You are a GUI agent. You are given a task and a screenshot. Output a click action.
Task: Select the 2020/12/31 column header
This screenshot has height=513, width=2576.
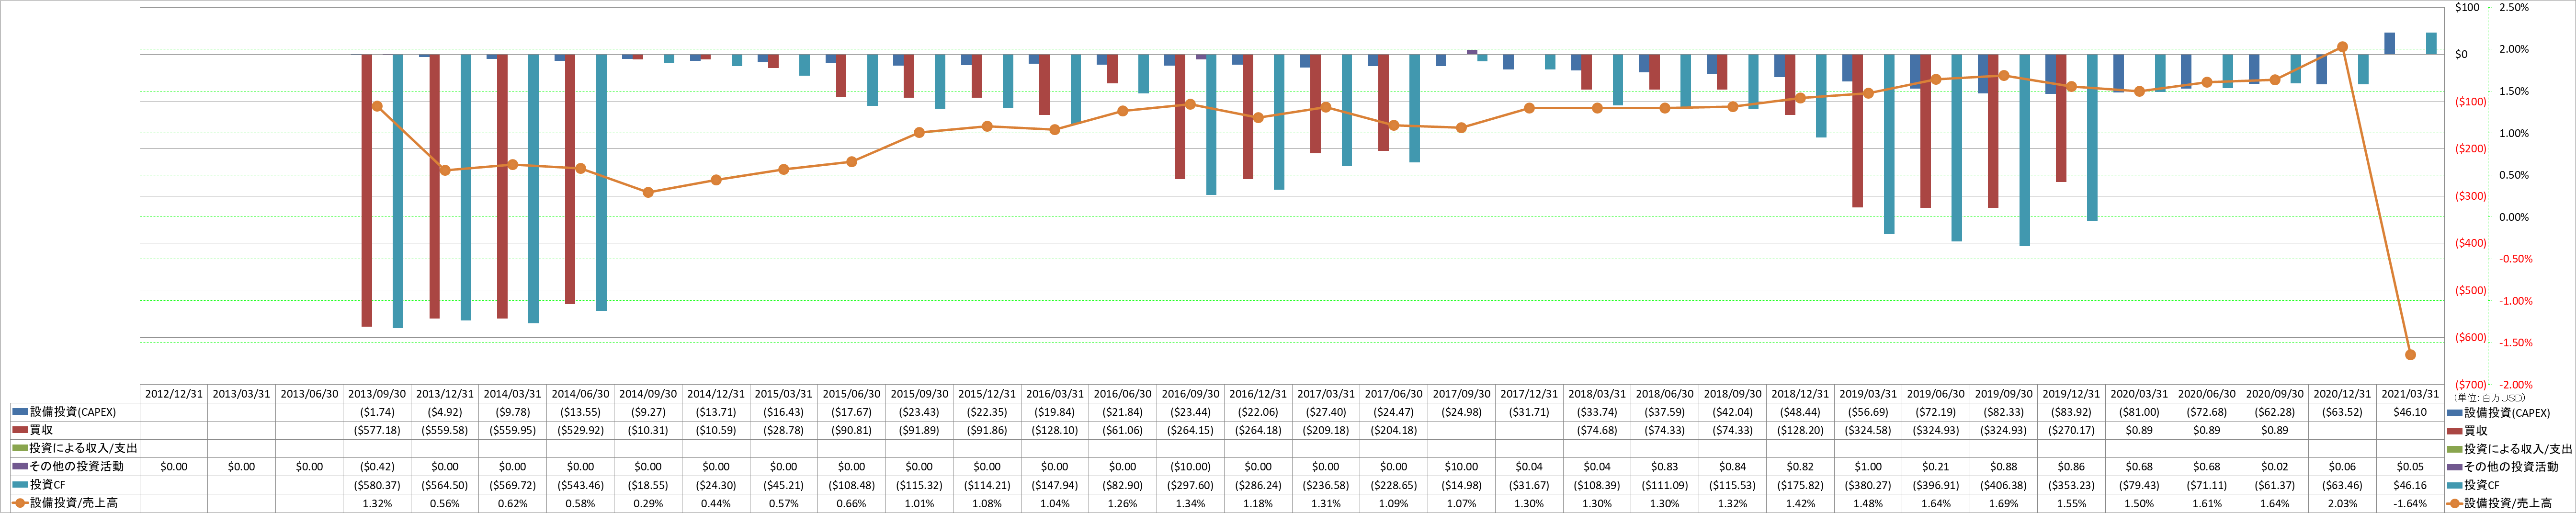[2342, 394]
